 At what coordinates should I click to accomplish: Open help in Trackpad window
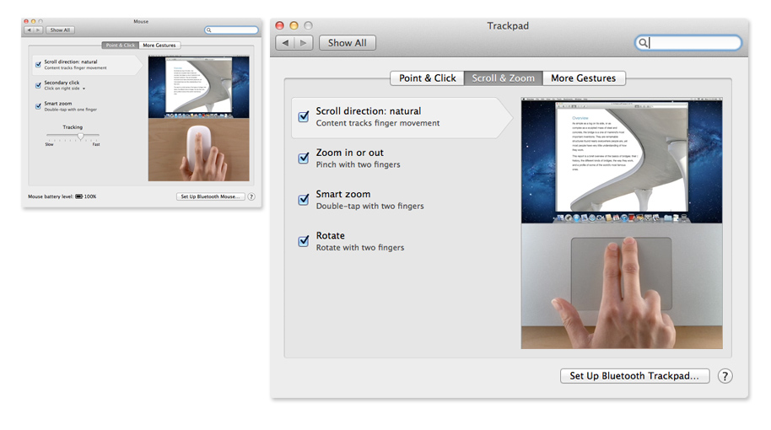click(x=725, y=376)
